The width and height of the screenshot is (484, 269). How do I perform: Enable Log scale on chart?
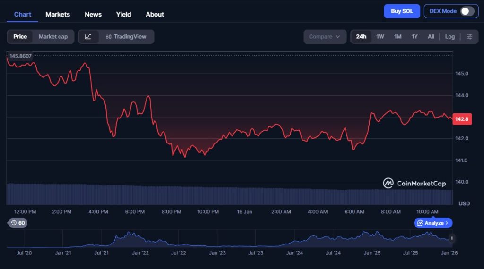(449, 37)
